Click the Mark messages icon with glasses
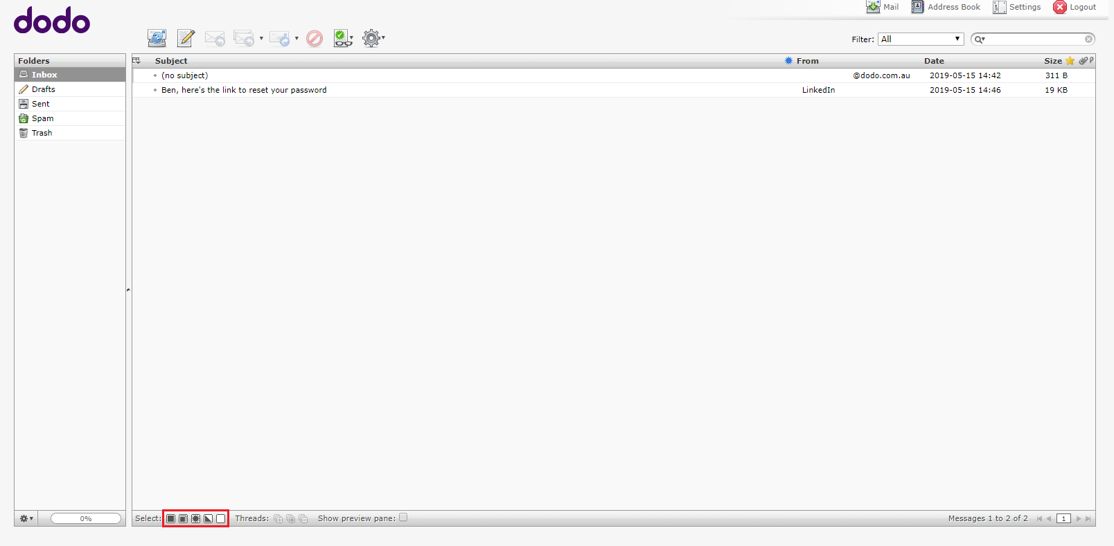 342,38
